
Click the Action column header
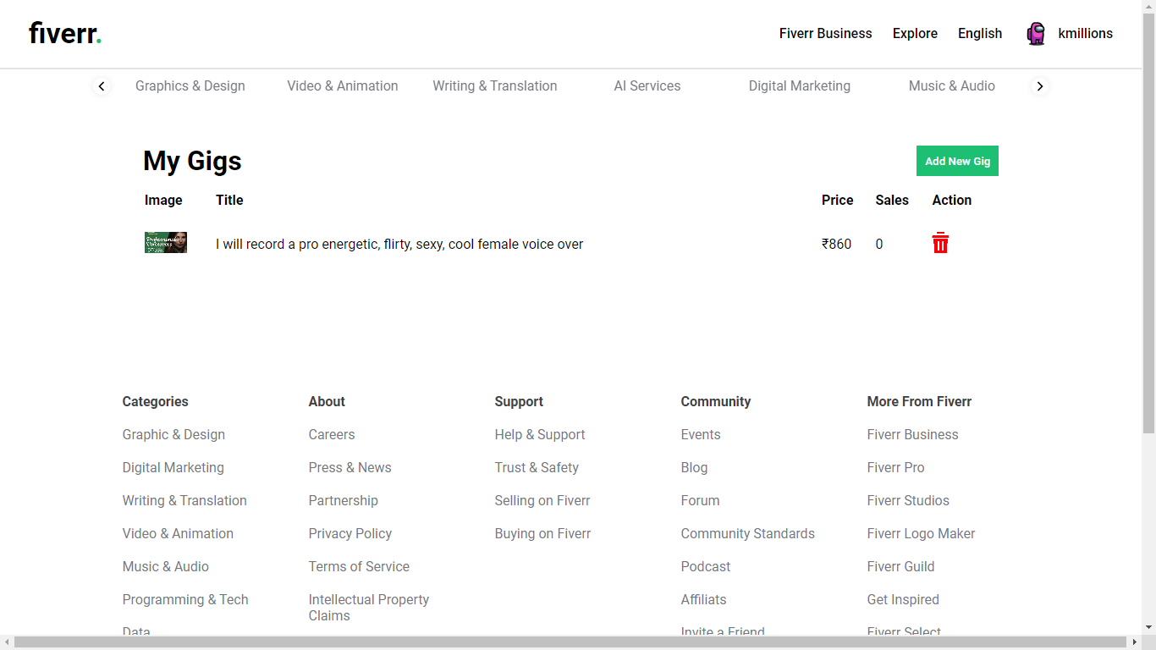pos(952,200)
